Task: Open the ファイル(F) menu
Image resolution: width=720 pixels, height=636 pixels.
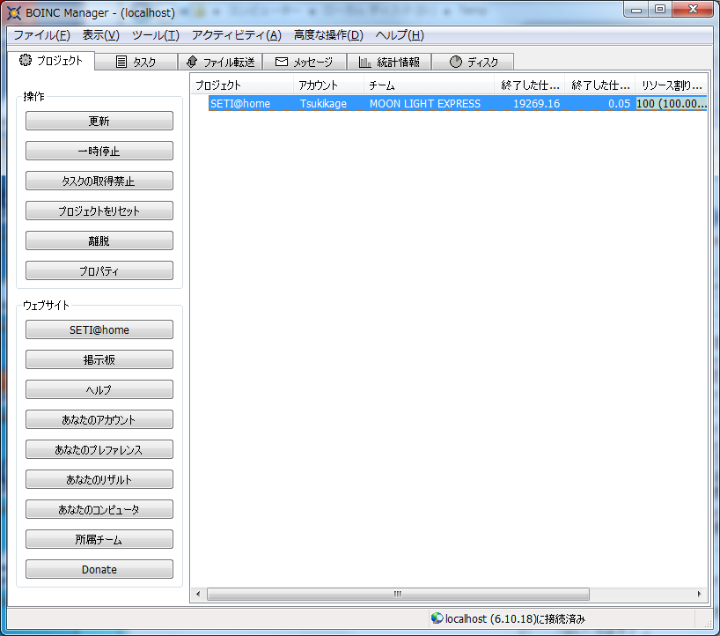Action: tap(41, 35)
